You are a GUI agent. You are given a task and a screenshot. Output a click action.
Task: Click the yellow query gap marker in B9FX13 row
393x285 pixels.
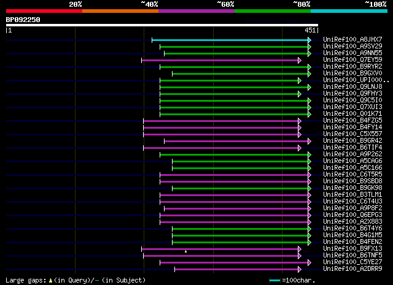185,251
